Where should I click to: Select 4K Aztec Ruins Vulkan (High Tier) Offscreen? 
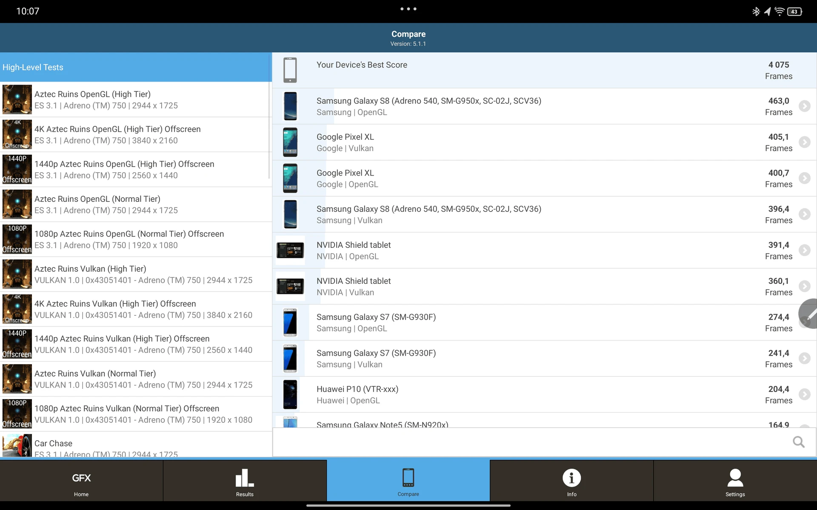point(136,309)
